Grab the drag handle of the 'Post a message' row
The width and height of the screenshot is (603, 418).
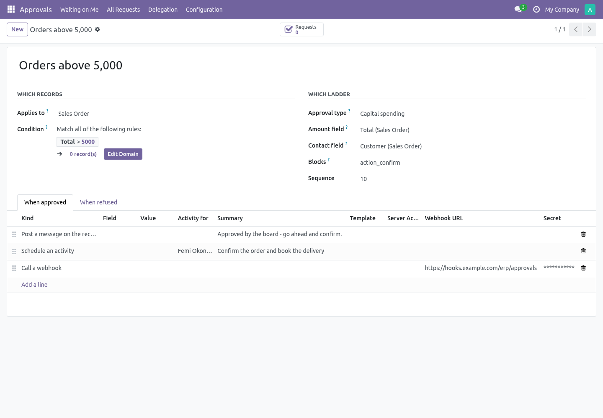pos(14,234)
